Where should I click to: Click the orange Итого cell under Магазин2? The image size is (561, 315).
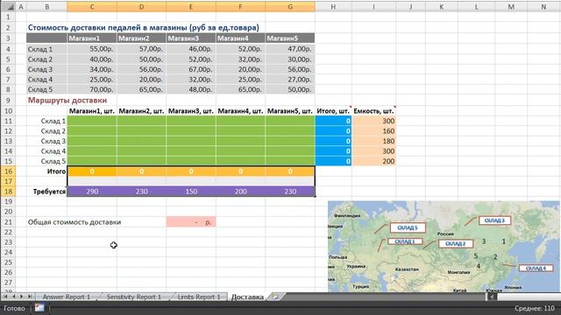click(x=141, y=171)
